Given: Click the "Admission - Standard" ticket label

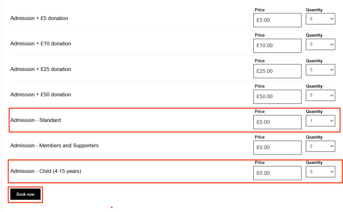Looking at the screenshot, I should (x=36, y=120).
